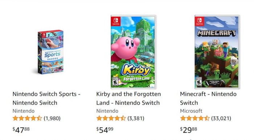Open the Minecraft game cover image
The width and height of the screenshot is (254, 140).
[x=217, y=52]
